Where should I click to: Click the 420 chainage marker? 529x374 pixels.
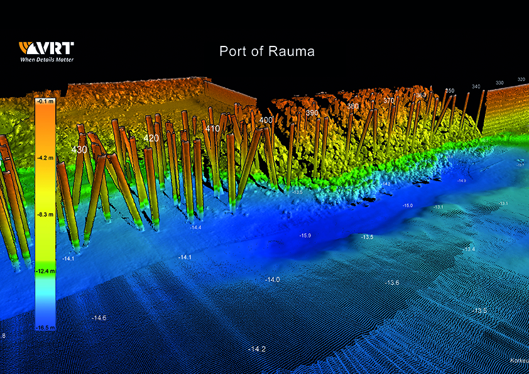tap(151, 138)
